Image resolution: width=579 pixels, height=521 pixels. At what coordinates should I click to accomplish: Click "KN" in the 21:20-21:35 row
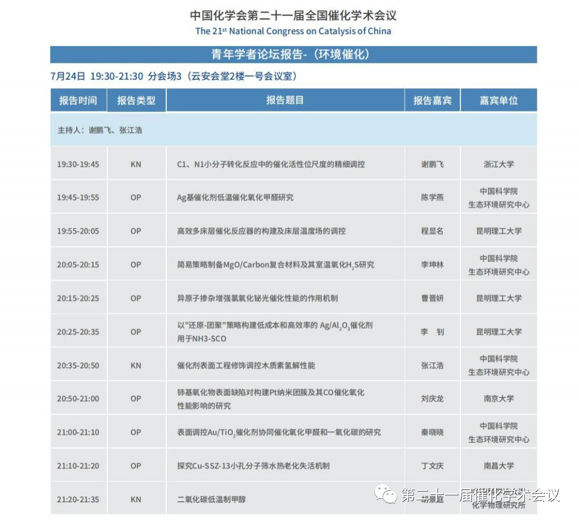(x=136, y=500)
